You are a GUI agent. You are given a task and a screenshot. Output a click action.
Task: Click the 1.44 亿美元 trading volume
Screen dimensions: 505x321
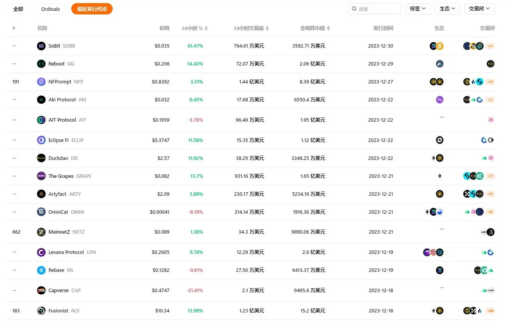point(251,82)
